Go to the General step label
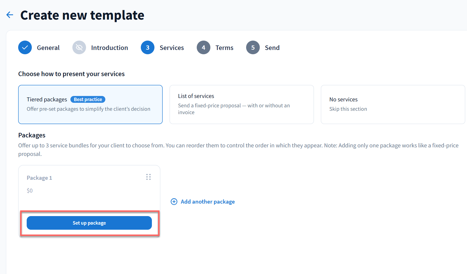The image size is (467, 274). click(x=48, y=48)
